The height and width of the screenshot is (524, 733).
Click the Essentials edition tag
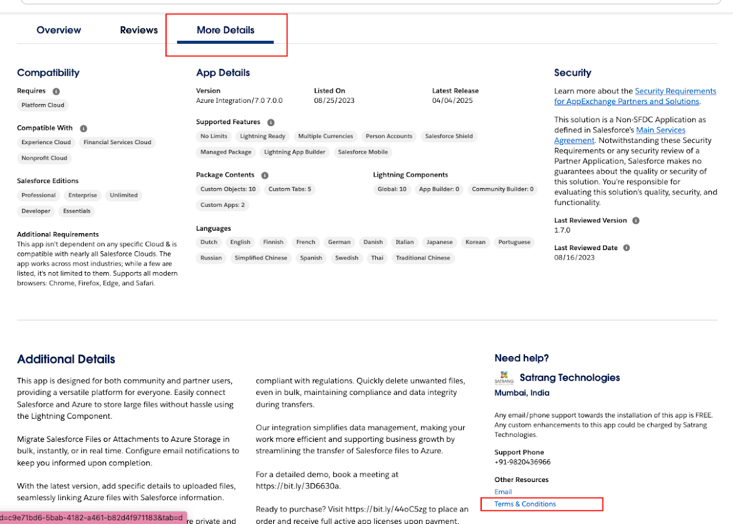click(76, 211)
